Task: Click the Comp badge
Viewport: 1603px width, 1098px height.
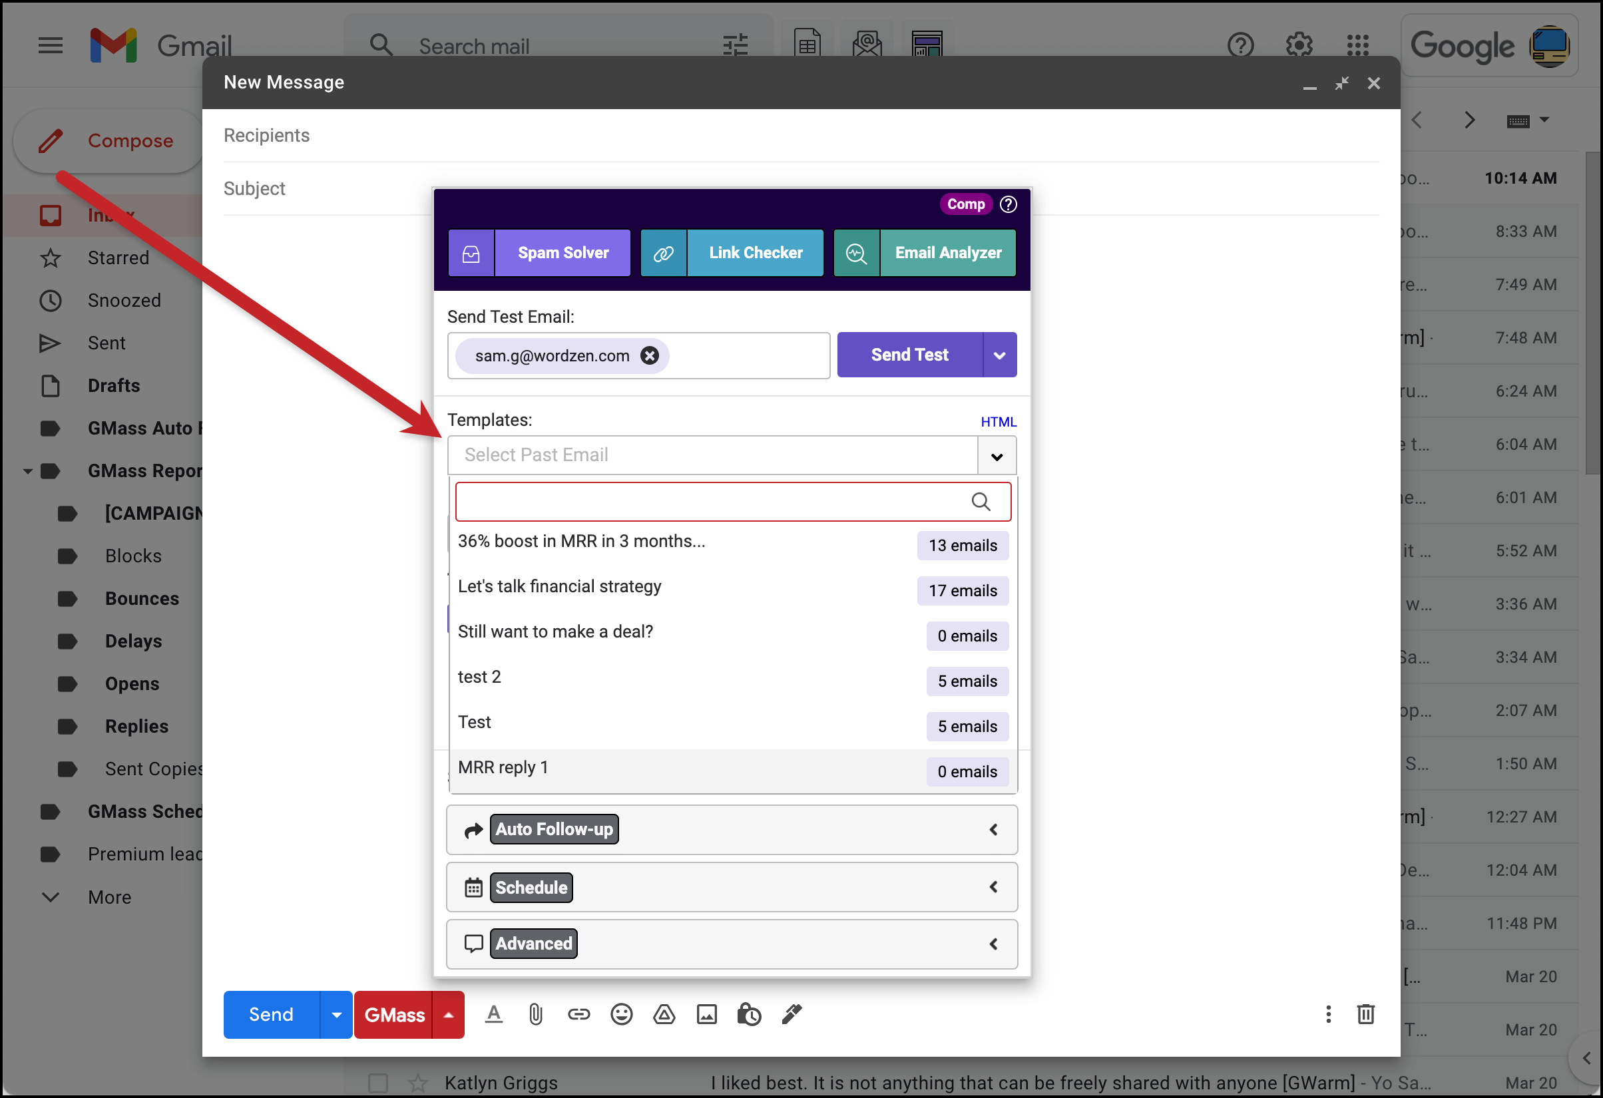Action: click(966, 204)
